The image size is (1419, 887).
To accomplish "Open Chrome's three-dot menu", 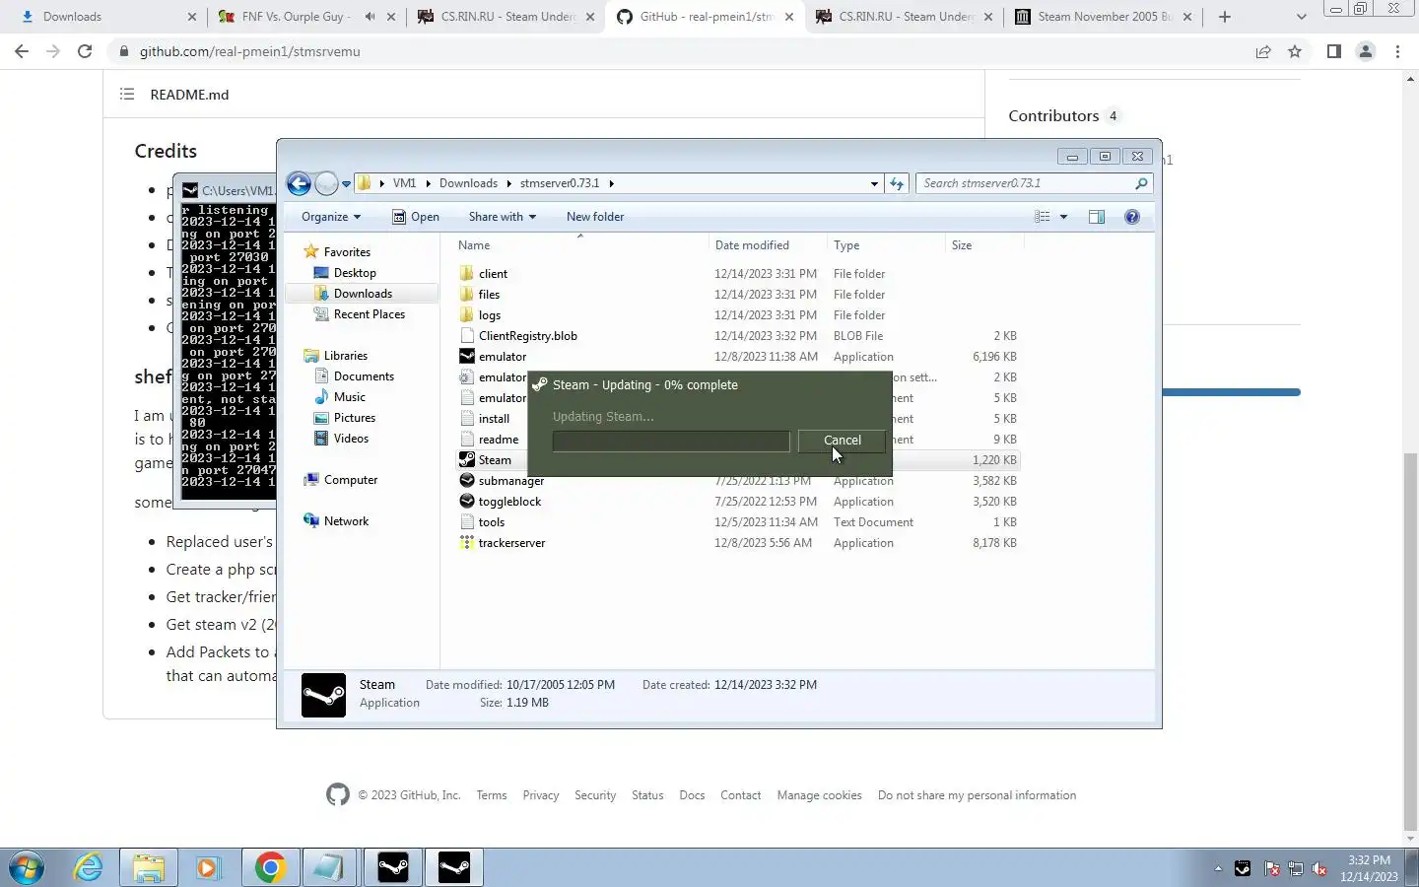I will [x=1397, y=51].
